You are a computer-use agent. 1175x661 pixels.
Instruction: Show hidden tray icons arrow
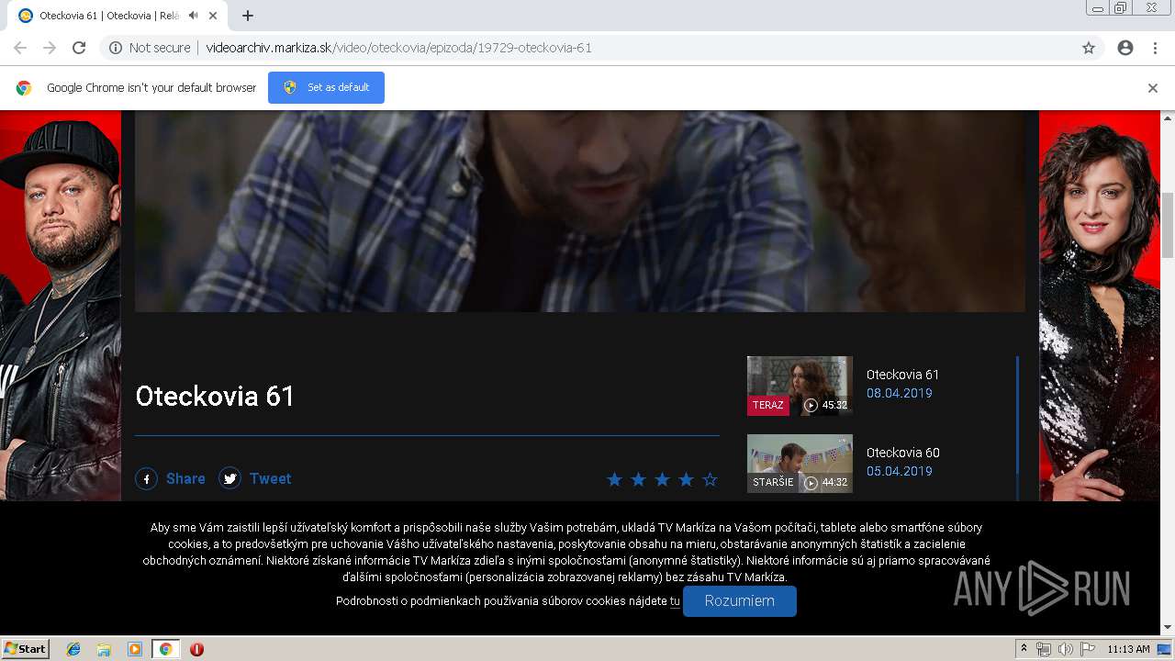[x=1024, y=649]
